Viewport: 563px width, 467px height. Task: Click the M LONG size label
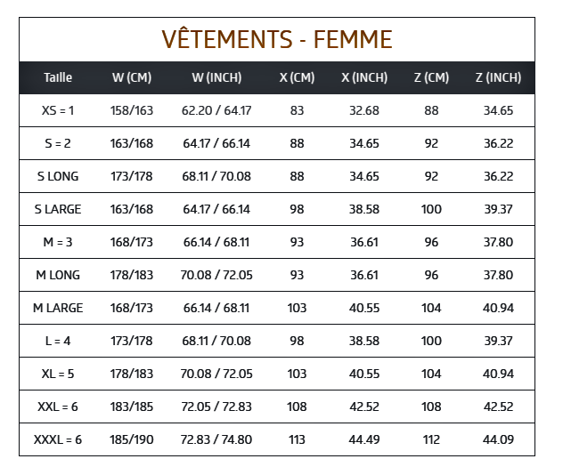tap(58, 275)
